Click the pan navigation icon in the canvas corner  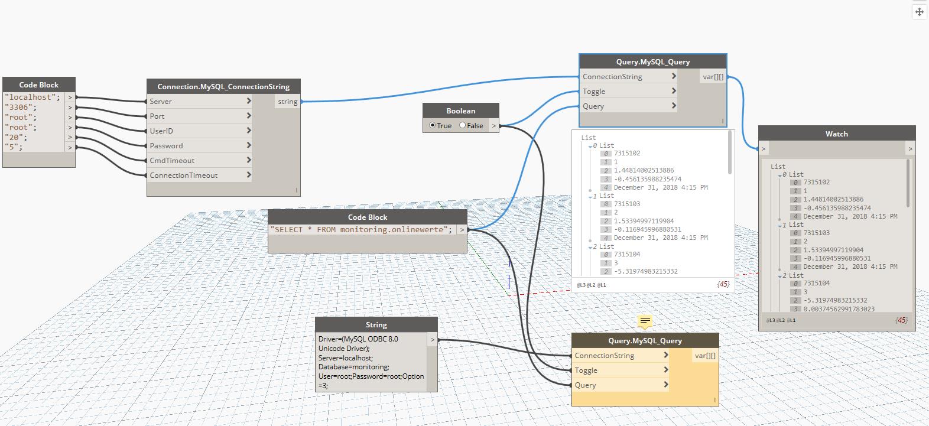click(919, 12)
